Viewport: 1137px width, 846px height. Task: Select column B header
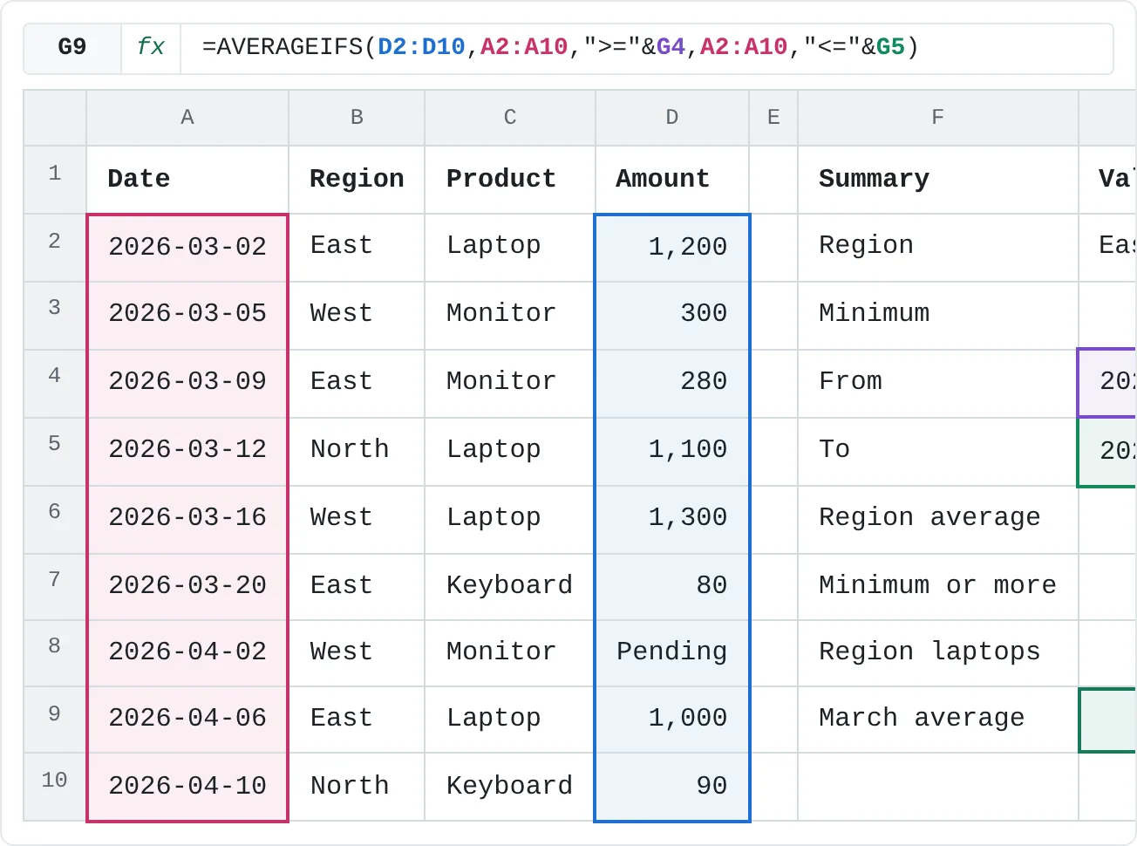tap(357, 118)
